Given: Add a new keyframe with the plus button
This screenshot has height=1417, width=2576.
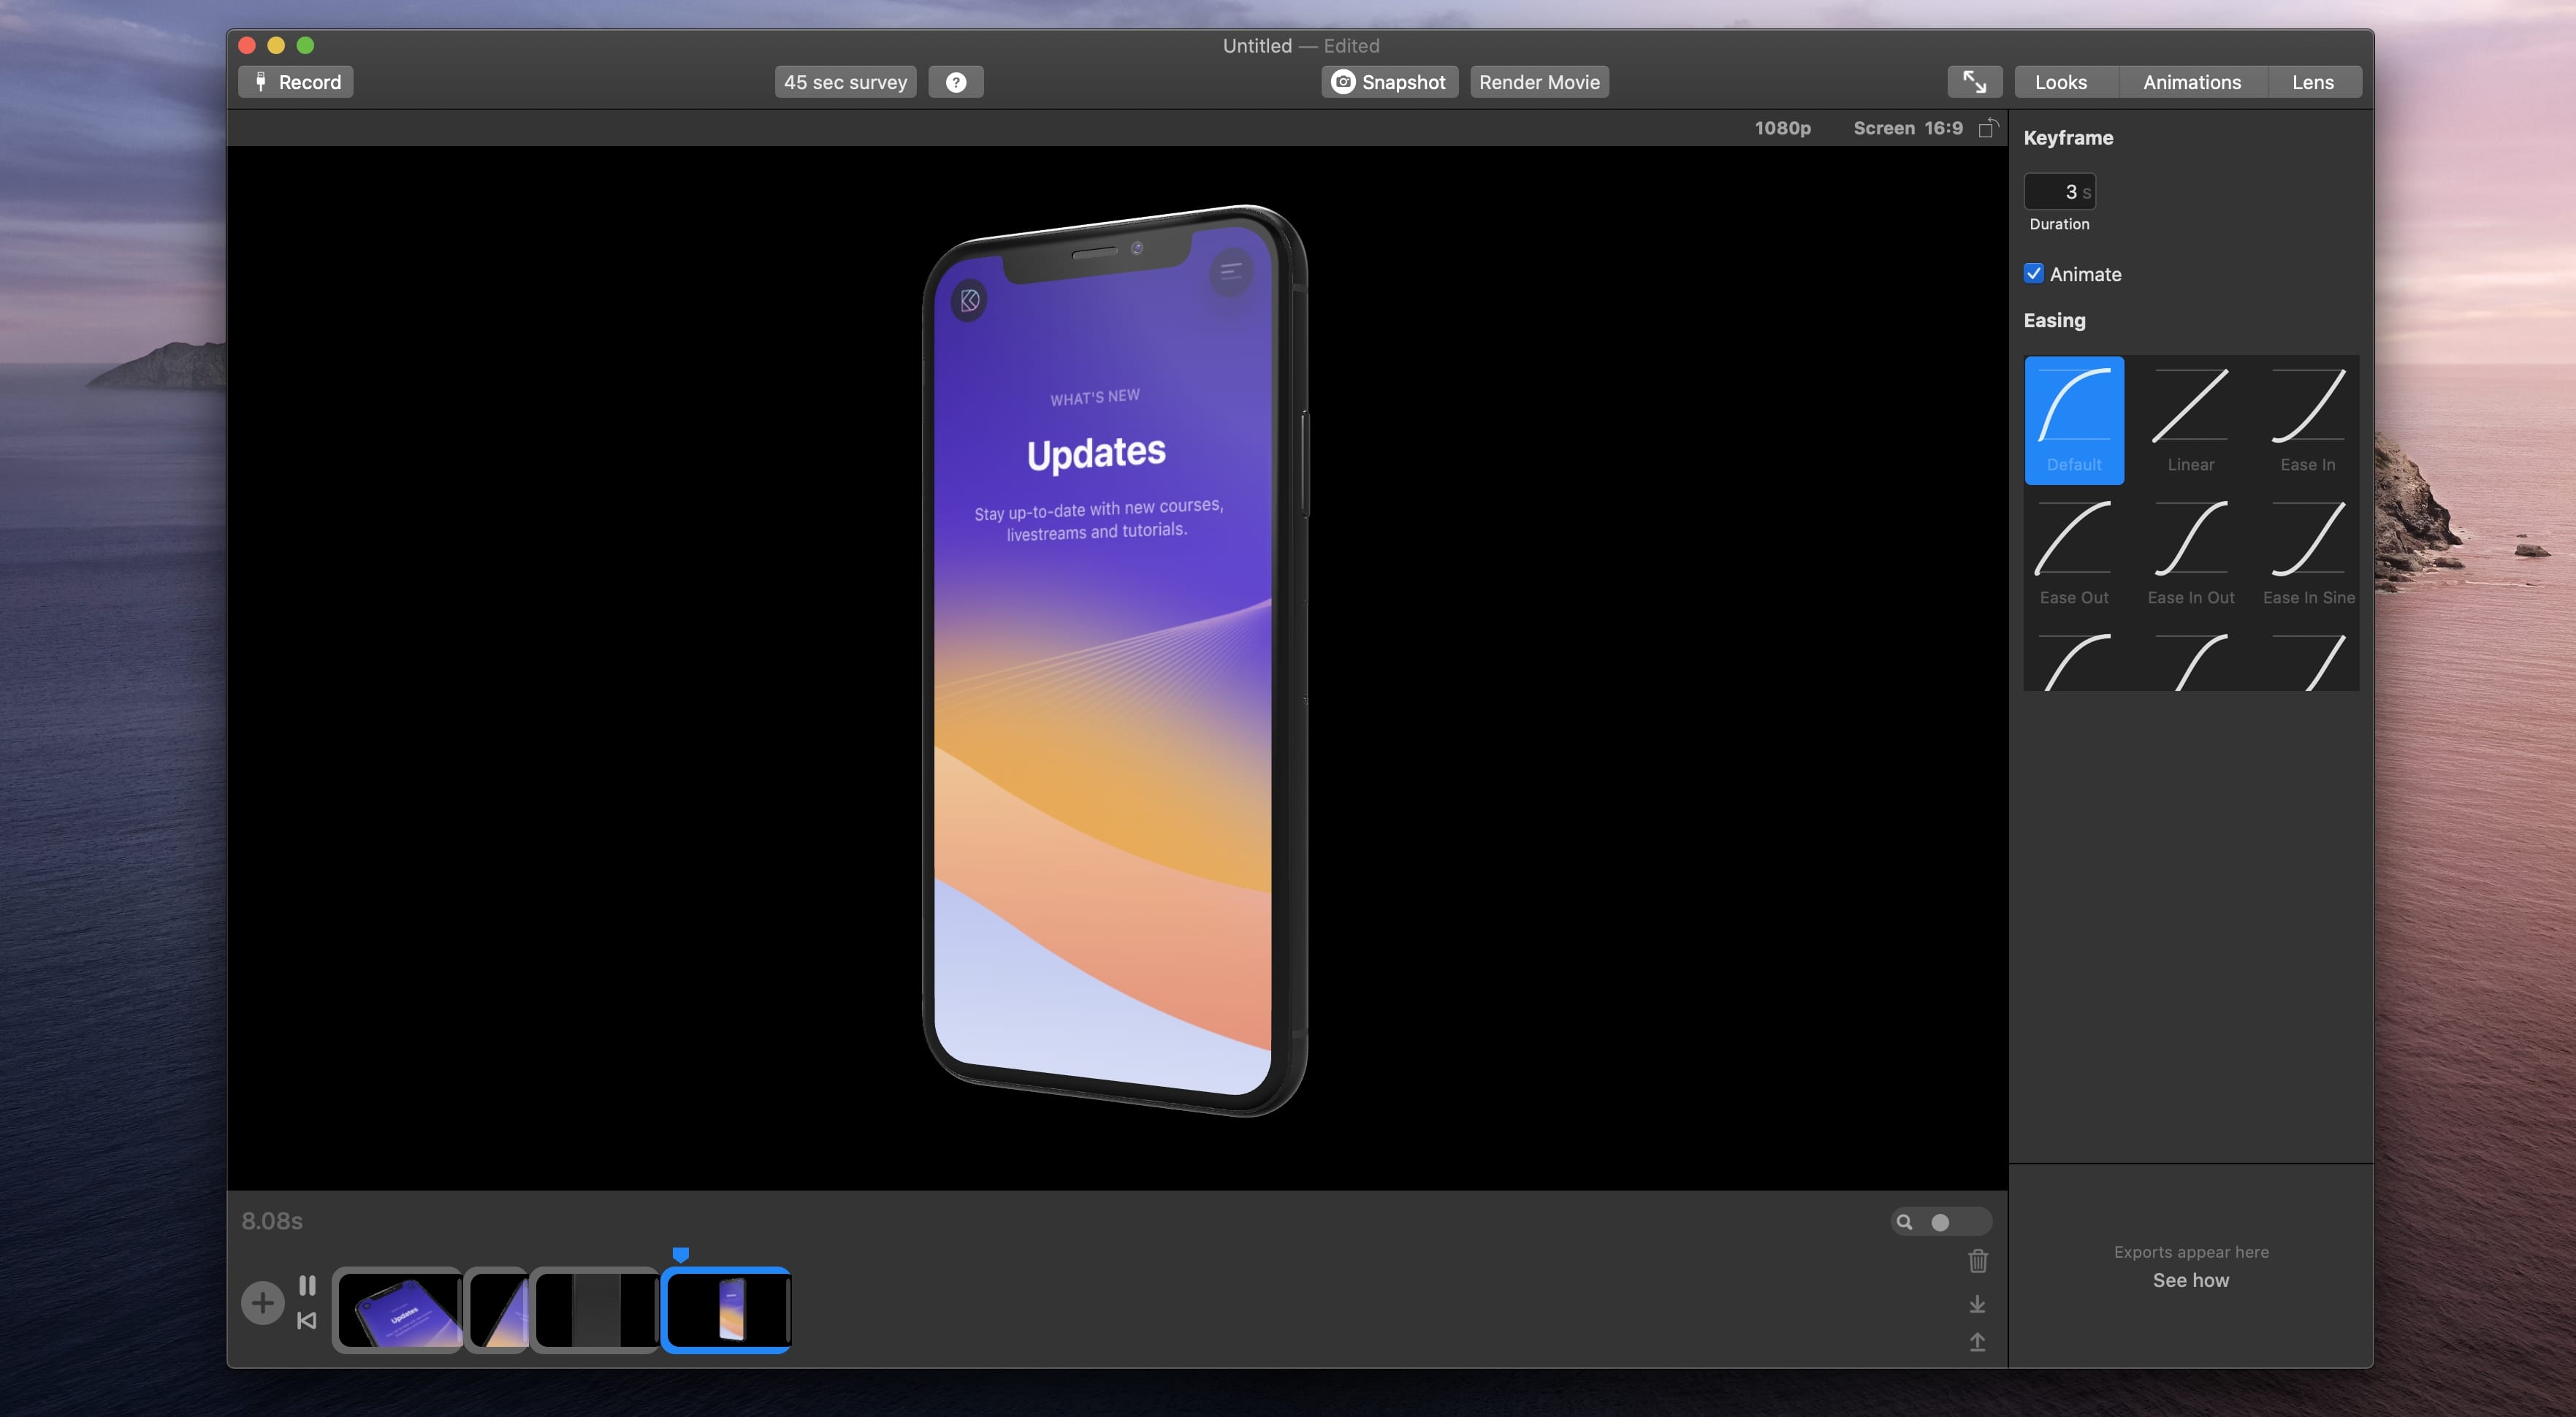Looking at the screenshot, I should (x=263, y=1303).
